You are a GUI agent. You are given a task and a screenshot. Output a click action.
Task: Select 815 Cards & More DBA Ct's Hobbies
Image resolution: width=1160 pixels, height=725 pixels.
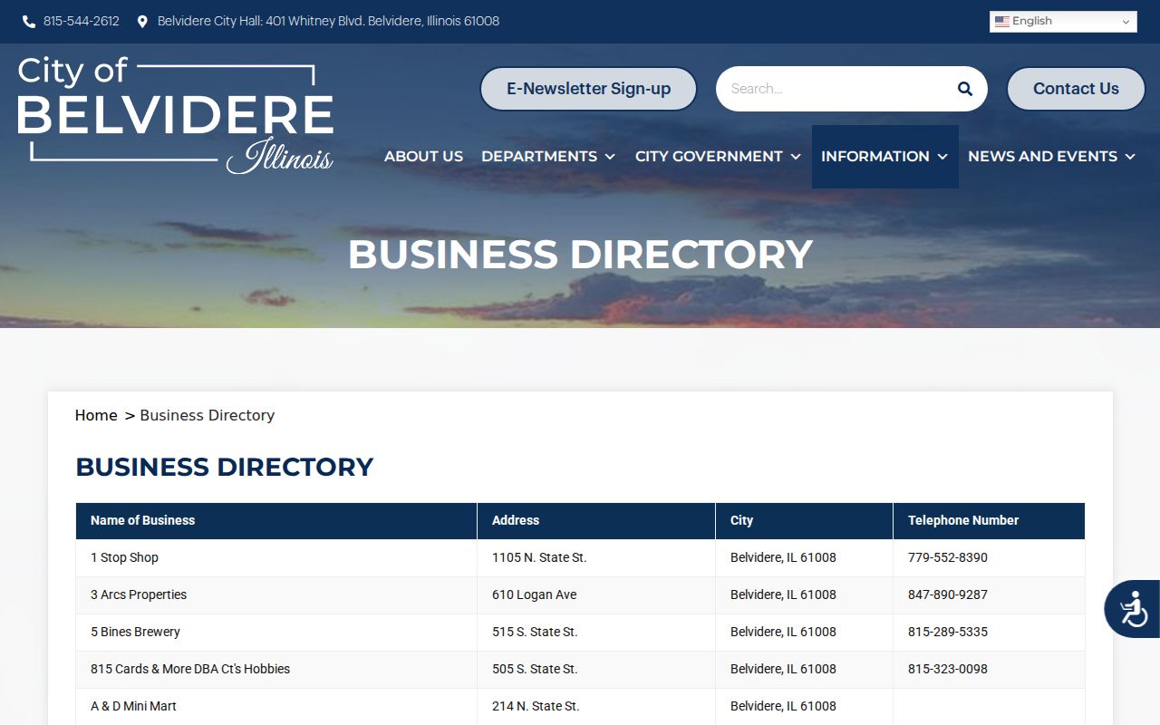190,669
